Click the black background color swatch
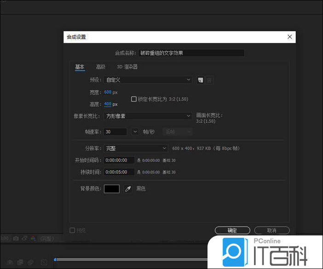This screenshot has width=323, height=269. pyautogui.click(x=112, y=189)
